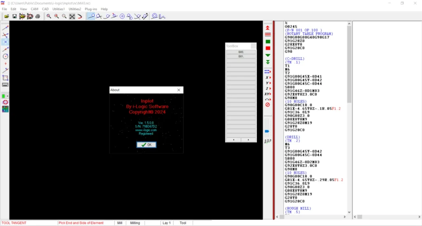Click the green square run button
This screenshot has width=422, height=226.
[x=268, y=42]
